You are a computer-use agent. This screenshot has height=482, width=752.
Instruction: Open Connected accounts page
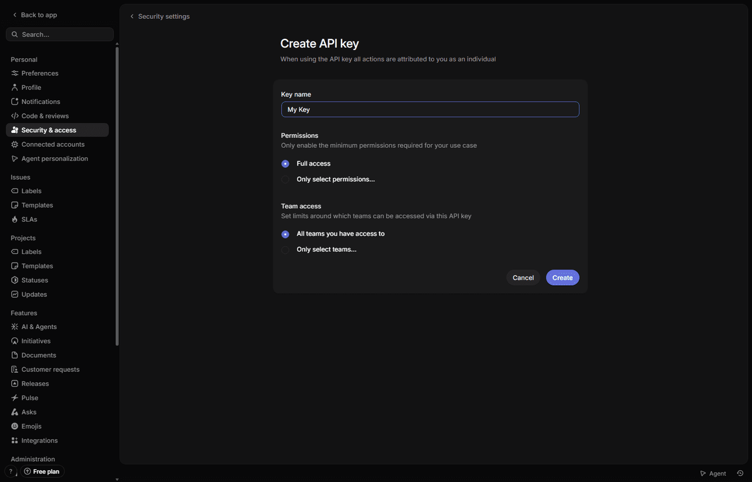click(57, 144)
